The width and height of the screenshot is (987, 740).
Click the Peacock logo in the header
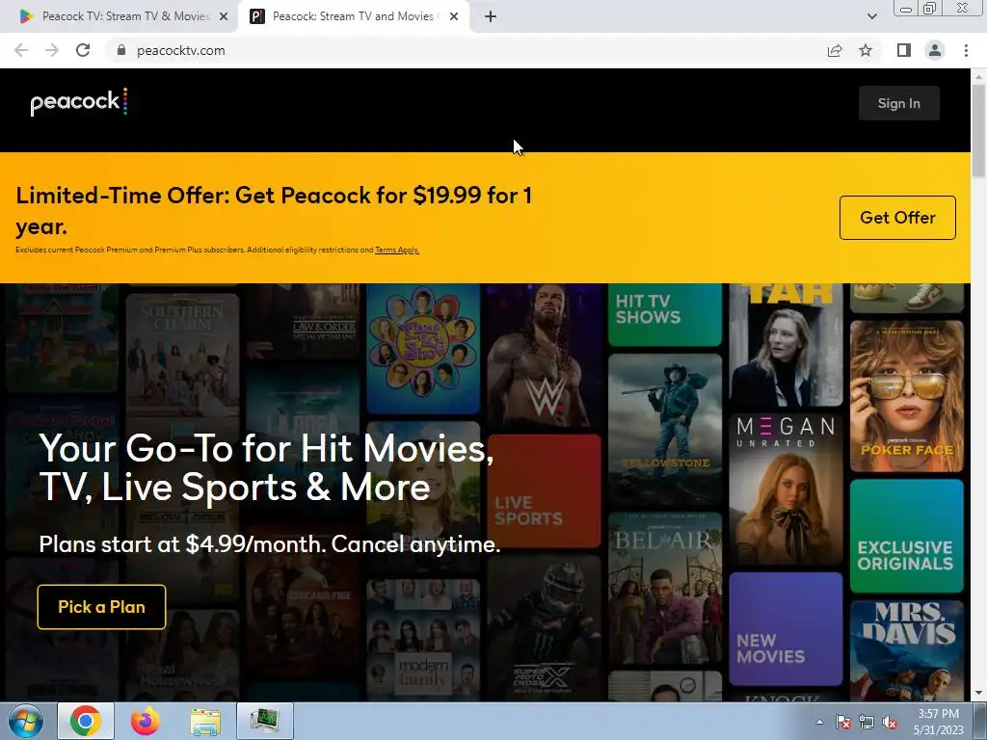point(79,102)
